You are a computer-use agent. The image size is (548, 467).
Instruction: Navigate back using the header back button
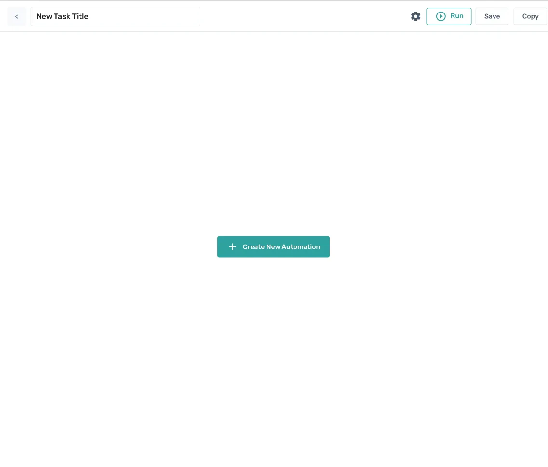16,16
